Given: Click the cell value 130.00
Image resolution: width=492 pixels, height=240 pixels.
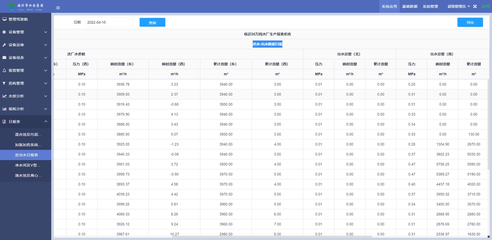Looking at the screenshot, I should tap(474, 134).
